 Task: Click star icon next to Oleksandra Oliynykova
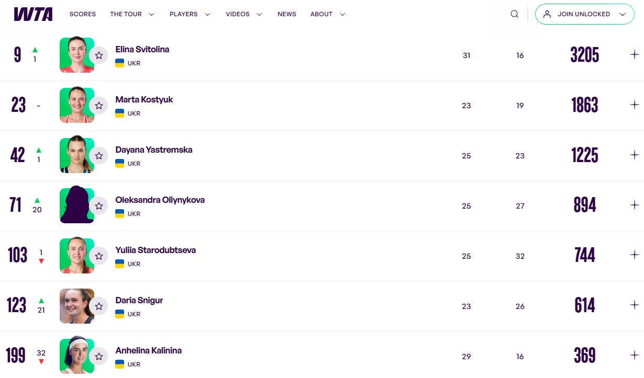click(98, 206)
